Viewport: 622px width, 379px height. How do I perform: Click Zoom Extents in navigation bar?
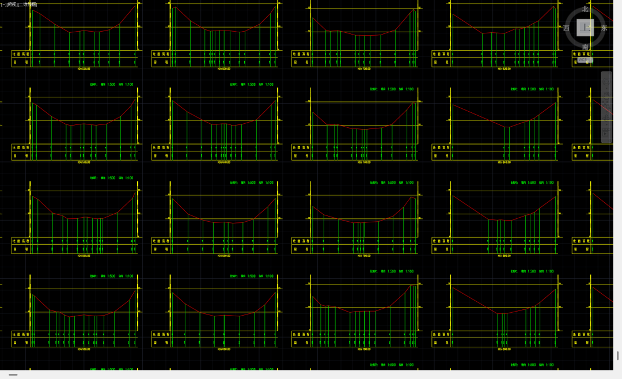(x=606, y=106)
